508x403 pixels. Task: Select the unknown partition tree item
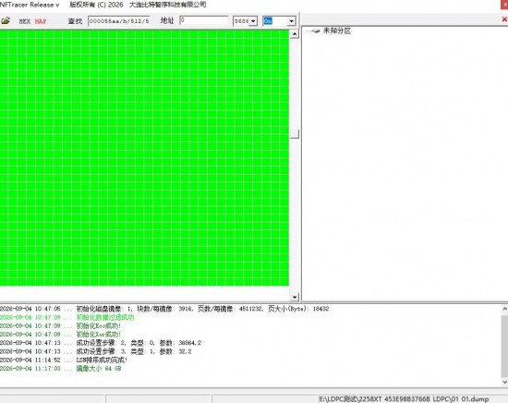point(337,31)
